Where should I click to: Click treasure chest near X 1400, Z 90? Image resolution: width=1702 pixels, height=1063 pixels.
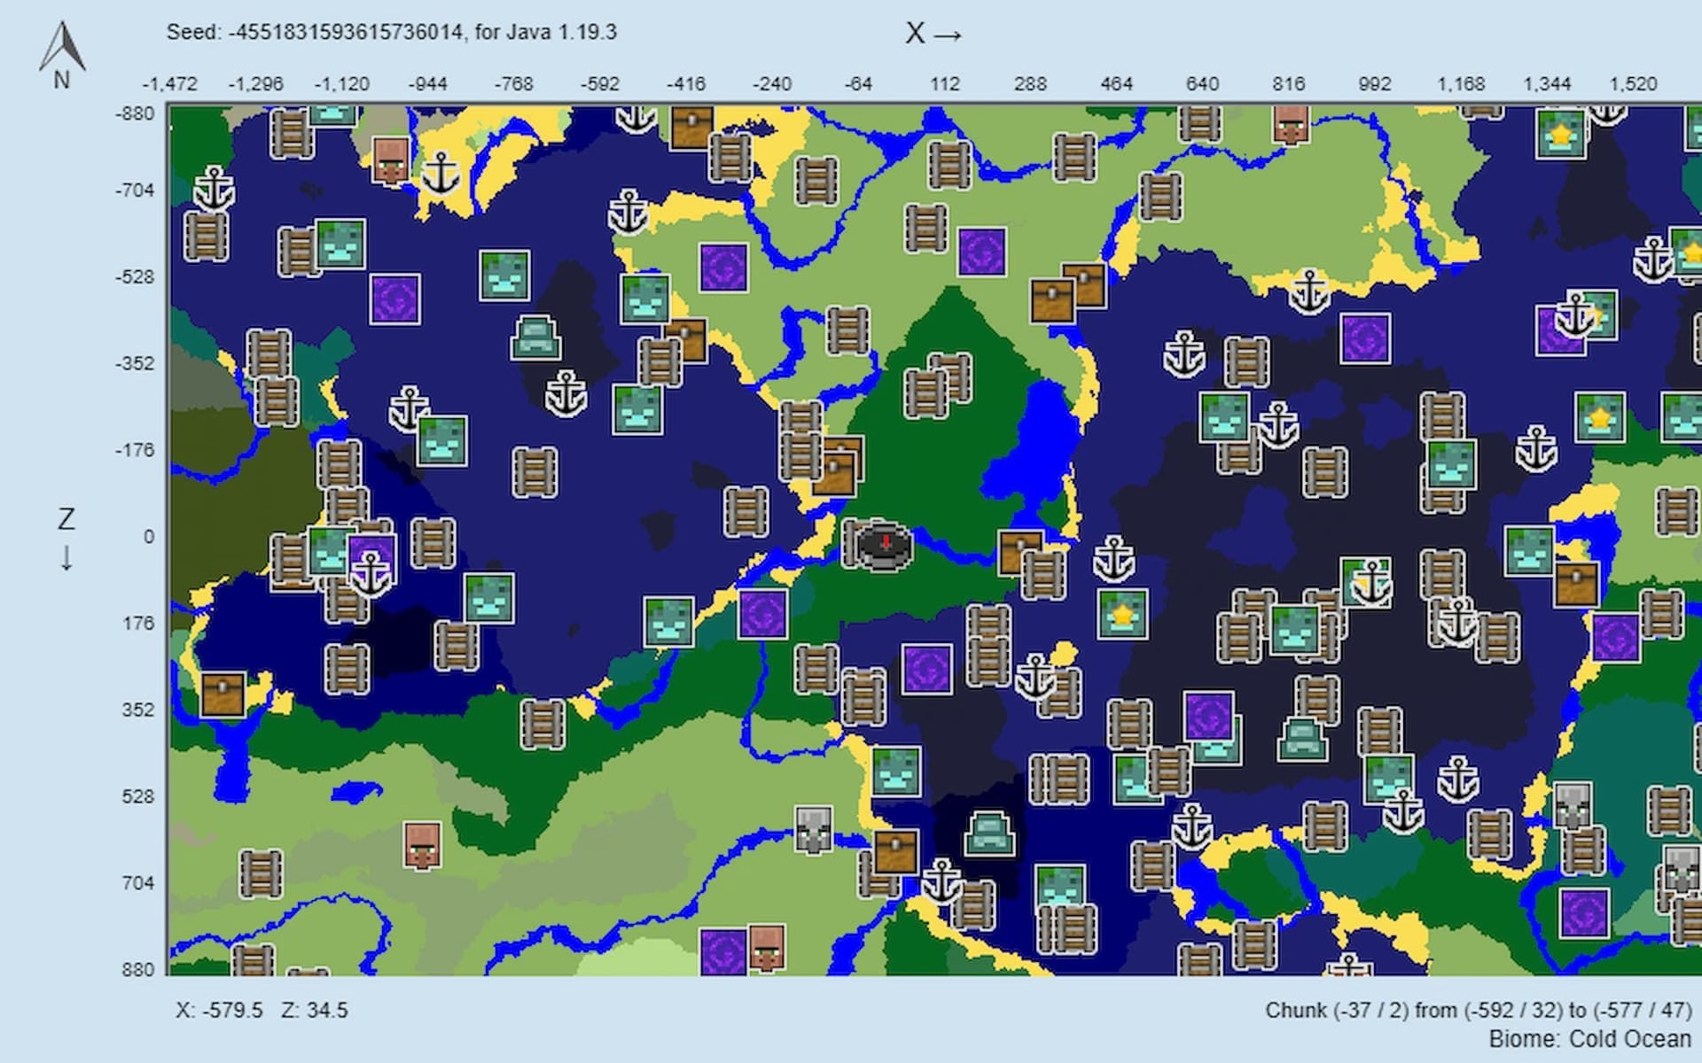point(1577,583)
